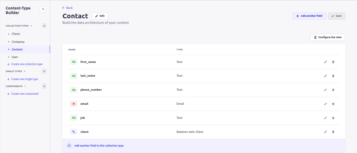Click Create new component link

coord(25,94)
